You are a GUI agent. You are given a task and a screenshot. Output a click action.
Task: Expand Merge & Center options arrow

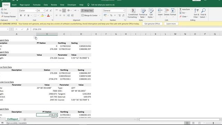click(x=100, y=15)
